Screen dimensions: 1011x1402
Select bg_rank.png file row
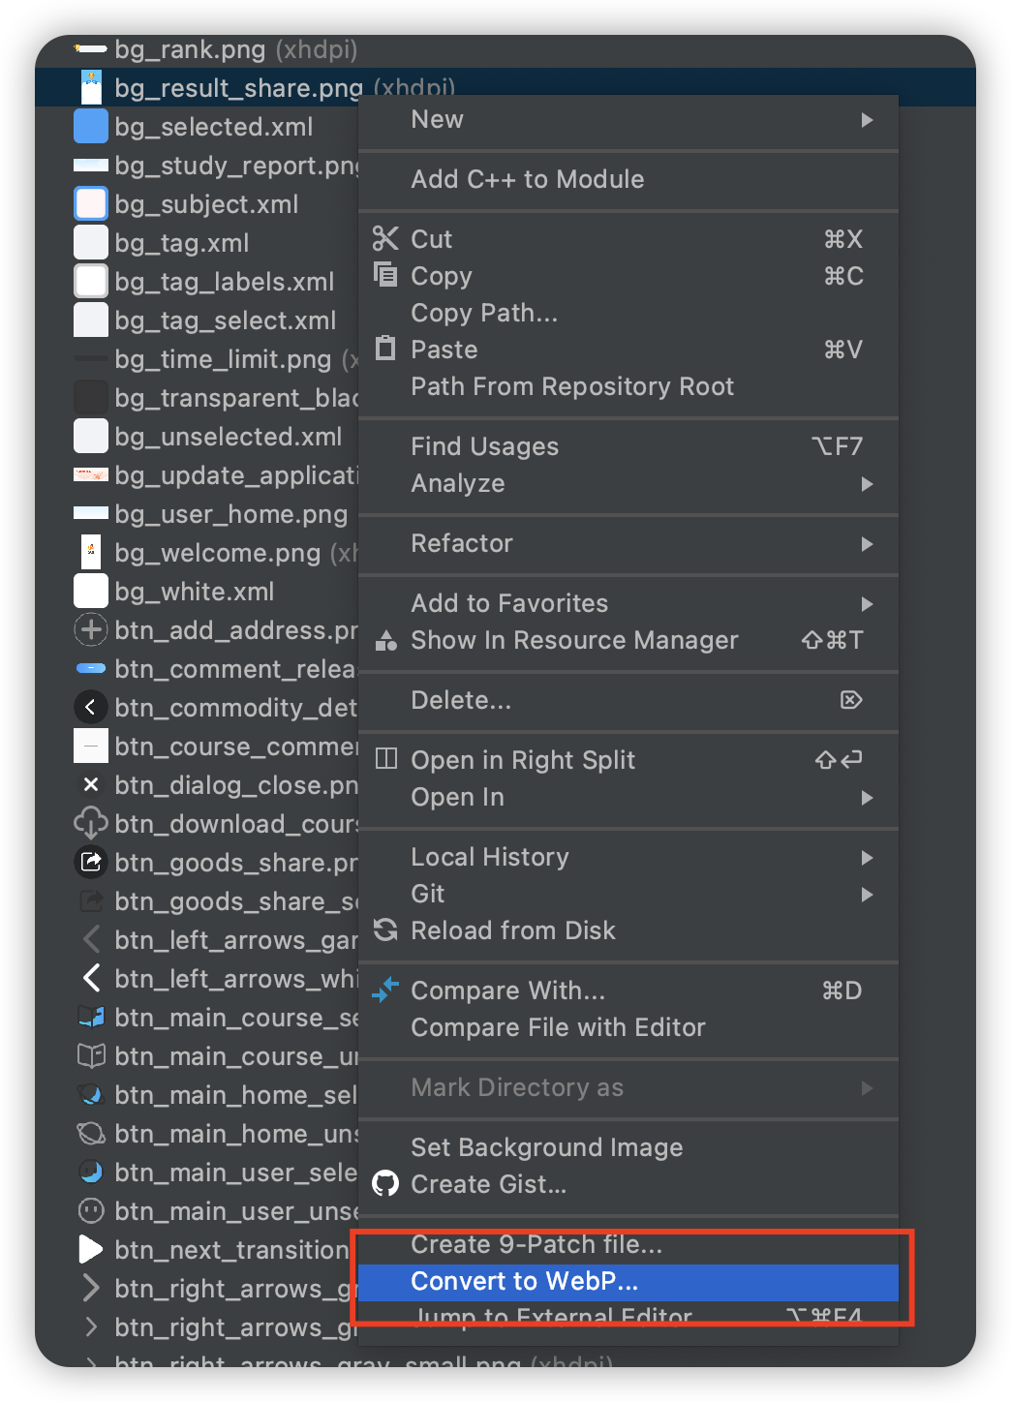coord(505,49)
